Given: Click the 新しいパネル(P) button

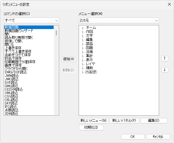Looking at the screenshot, I should tap(124, 121).
